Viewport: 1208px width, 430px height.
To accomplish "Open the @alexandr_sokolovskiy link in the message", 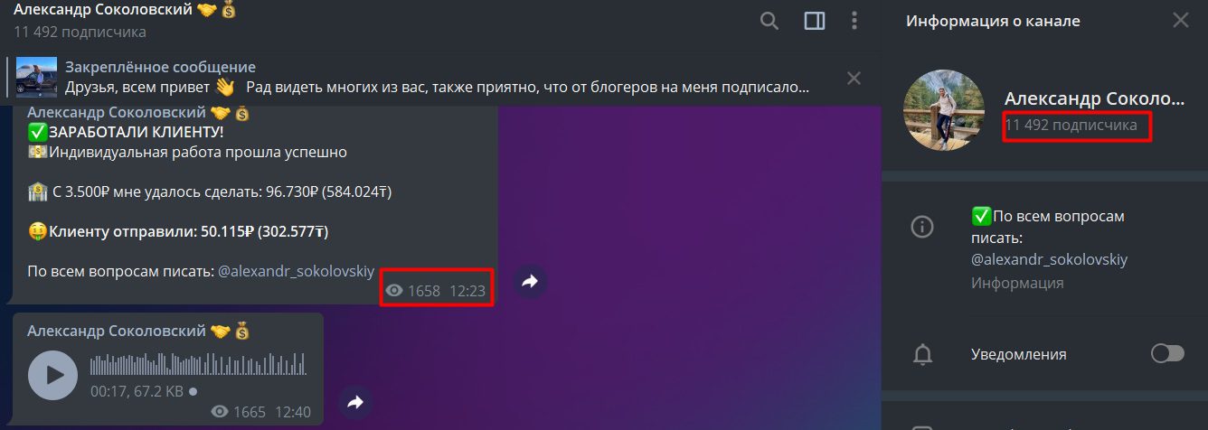I will pos(297,269).
